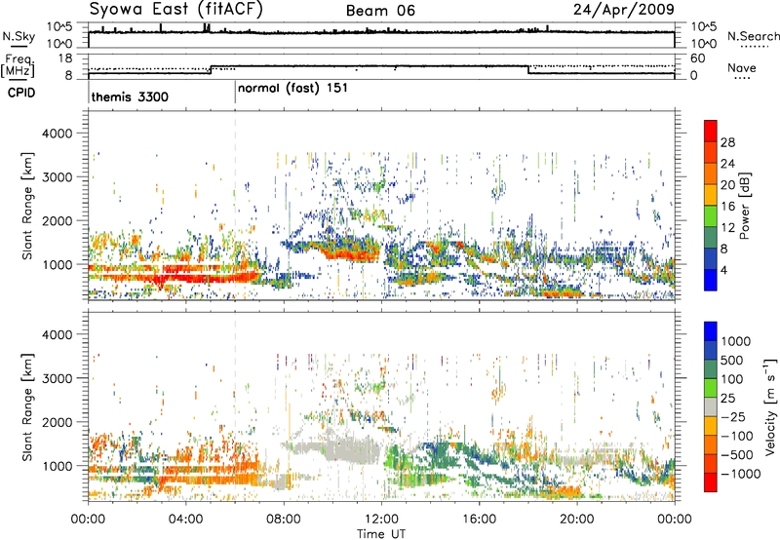Click the 'N.Sky' legend label
Image resolution: width=780 pixels, height=540 pixels.
coord(19,36)
